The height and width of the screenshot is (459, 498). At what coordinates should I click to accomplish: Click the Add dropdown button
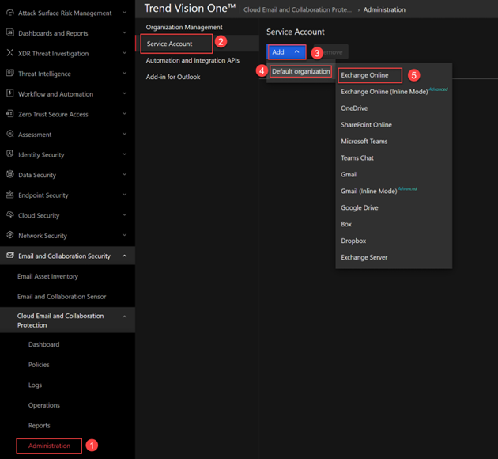[286, 52]
